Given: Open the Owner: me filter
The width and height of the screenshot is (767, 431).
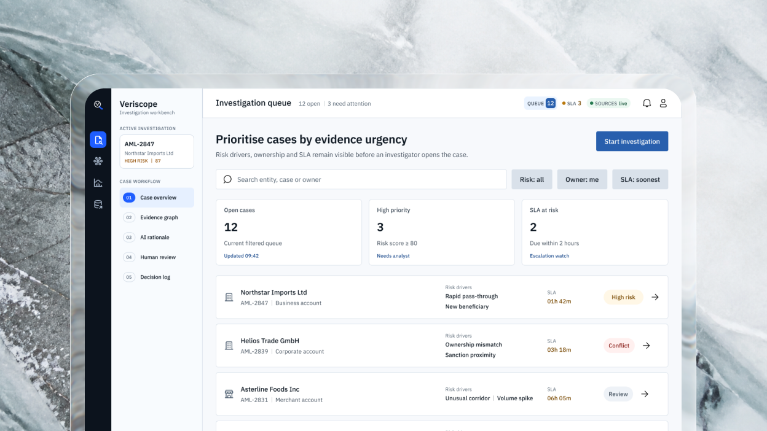Looking at the screenshot, I should [582, 179].
